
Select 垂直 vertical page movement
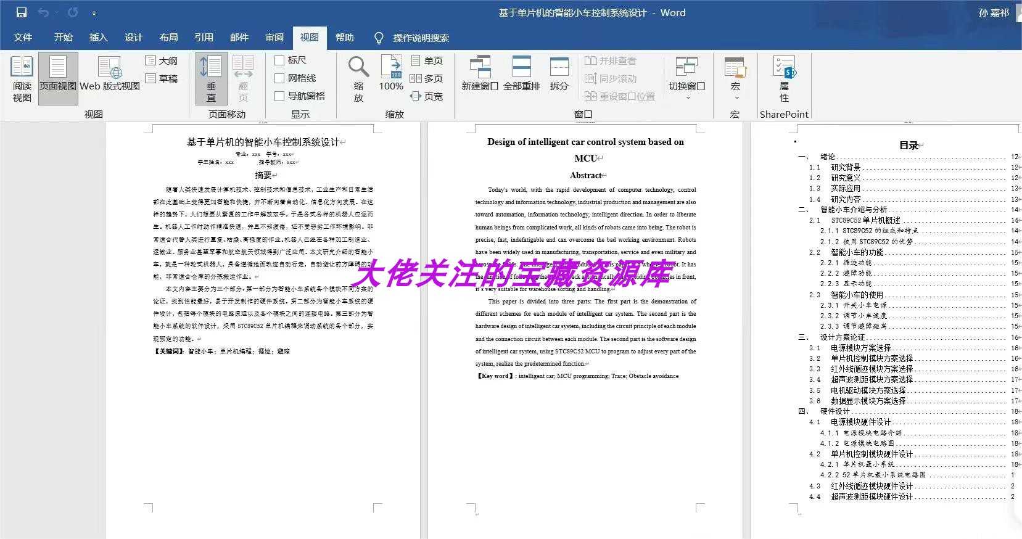click(212, 79)
